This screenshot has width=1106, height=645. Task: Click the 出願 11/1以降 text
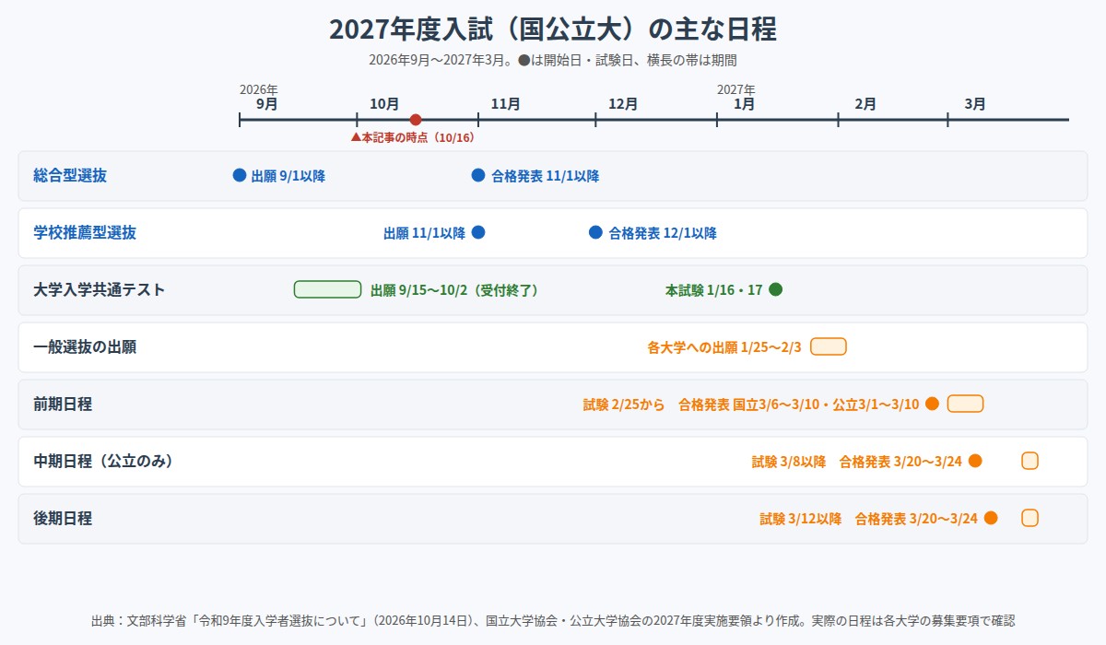(425, 233)
